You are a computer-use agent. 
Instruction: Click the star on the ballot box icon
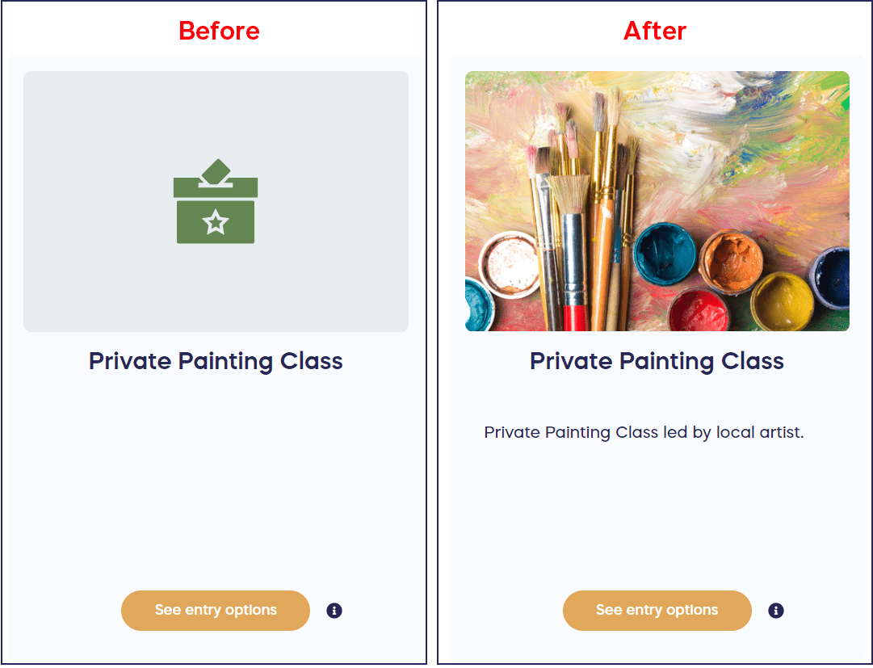coord(216,222)
